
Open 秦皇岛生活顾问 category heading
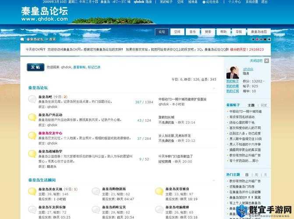tap(42, 180)
